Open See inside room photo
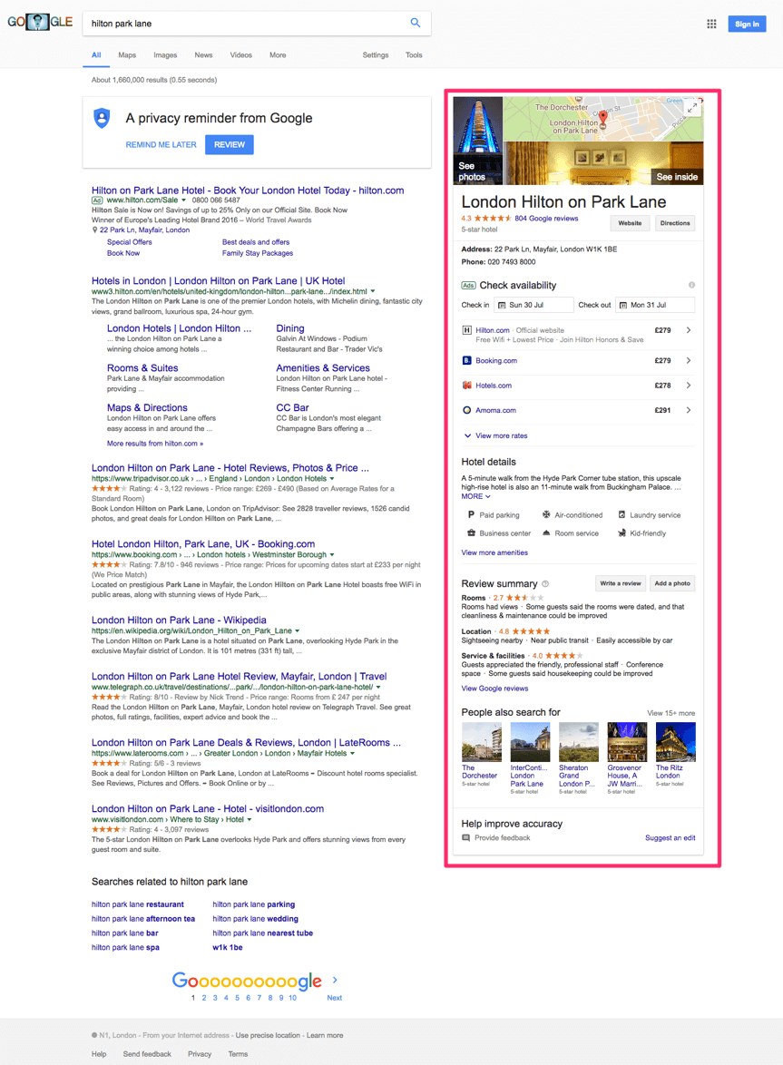This screenshot has width=783, height=1065. [603, 163]
